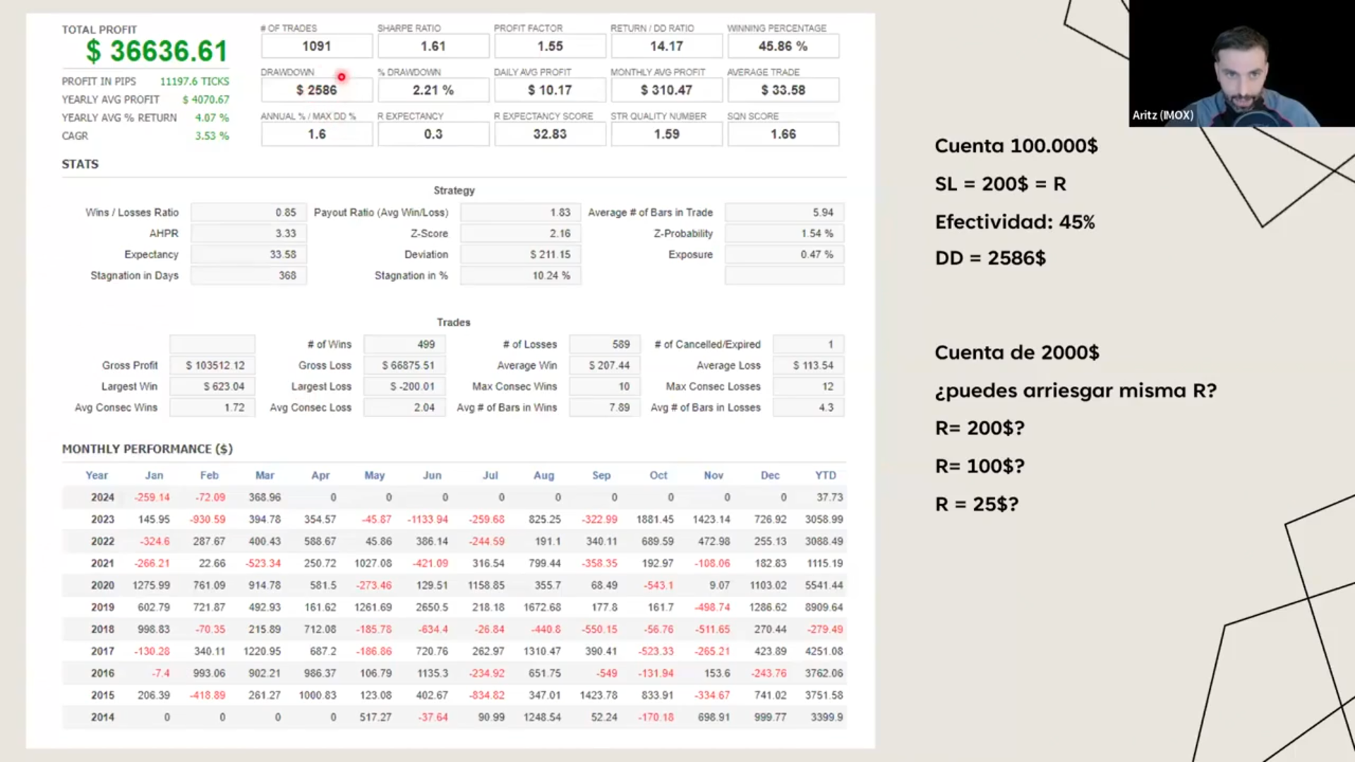Select the Average Trade value $ 33.58
The width and height of the screenshot is (1355, 762).
[x=783, y=90]
